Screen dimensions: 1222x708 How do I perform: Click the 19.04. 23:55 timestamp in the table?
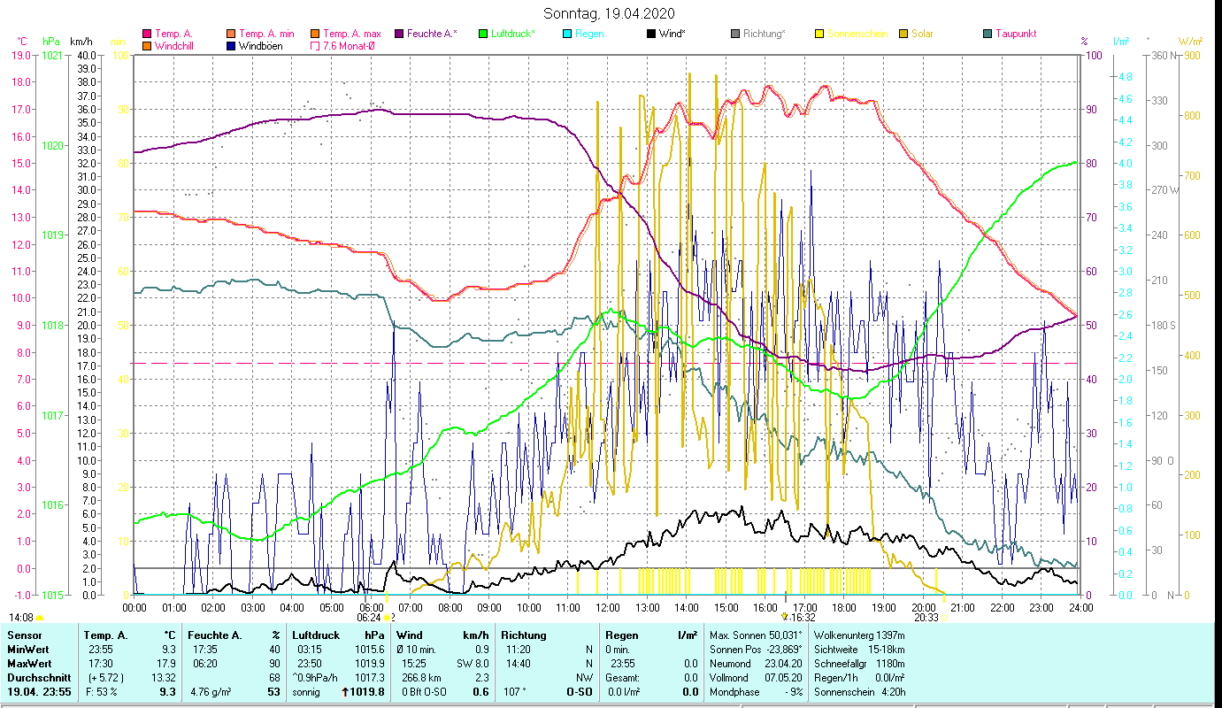[39, 692]
